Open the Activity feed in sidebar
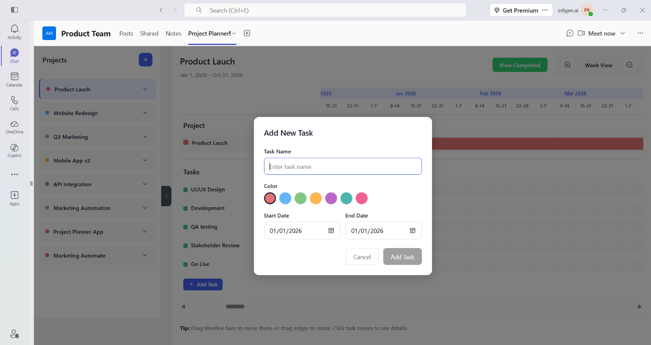The image size is (651, 345). (15, 32)
